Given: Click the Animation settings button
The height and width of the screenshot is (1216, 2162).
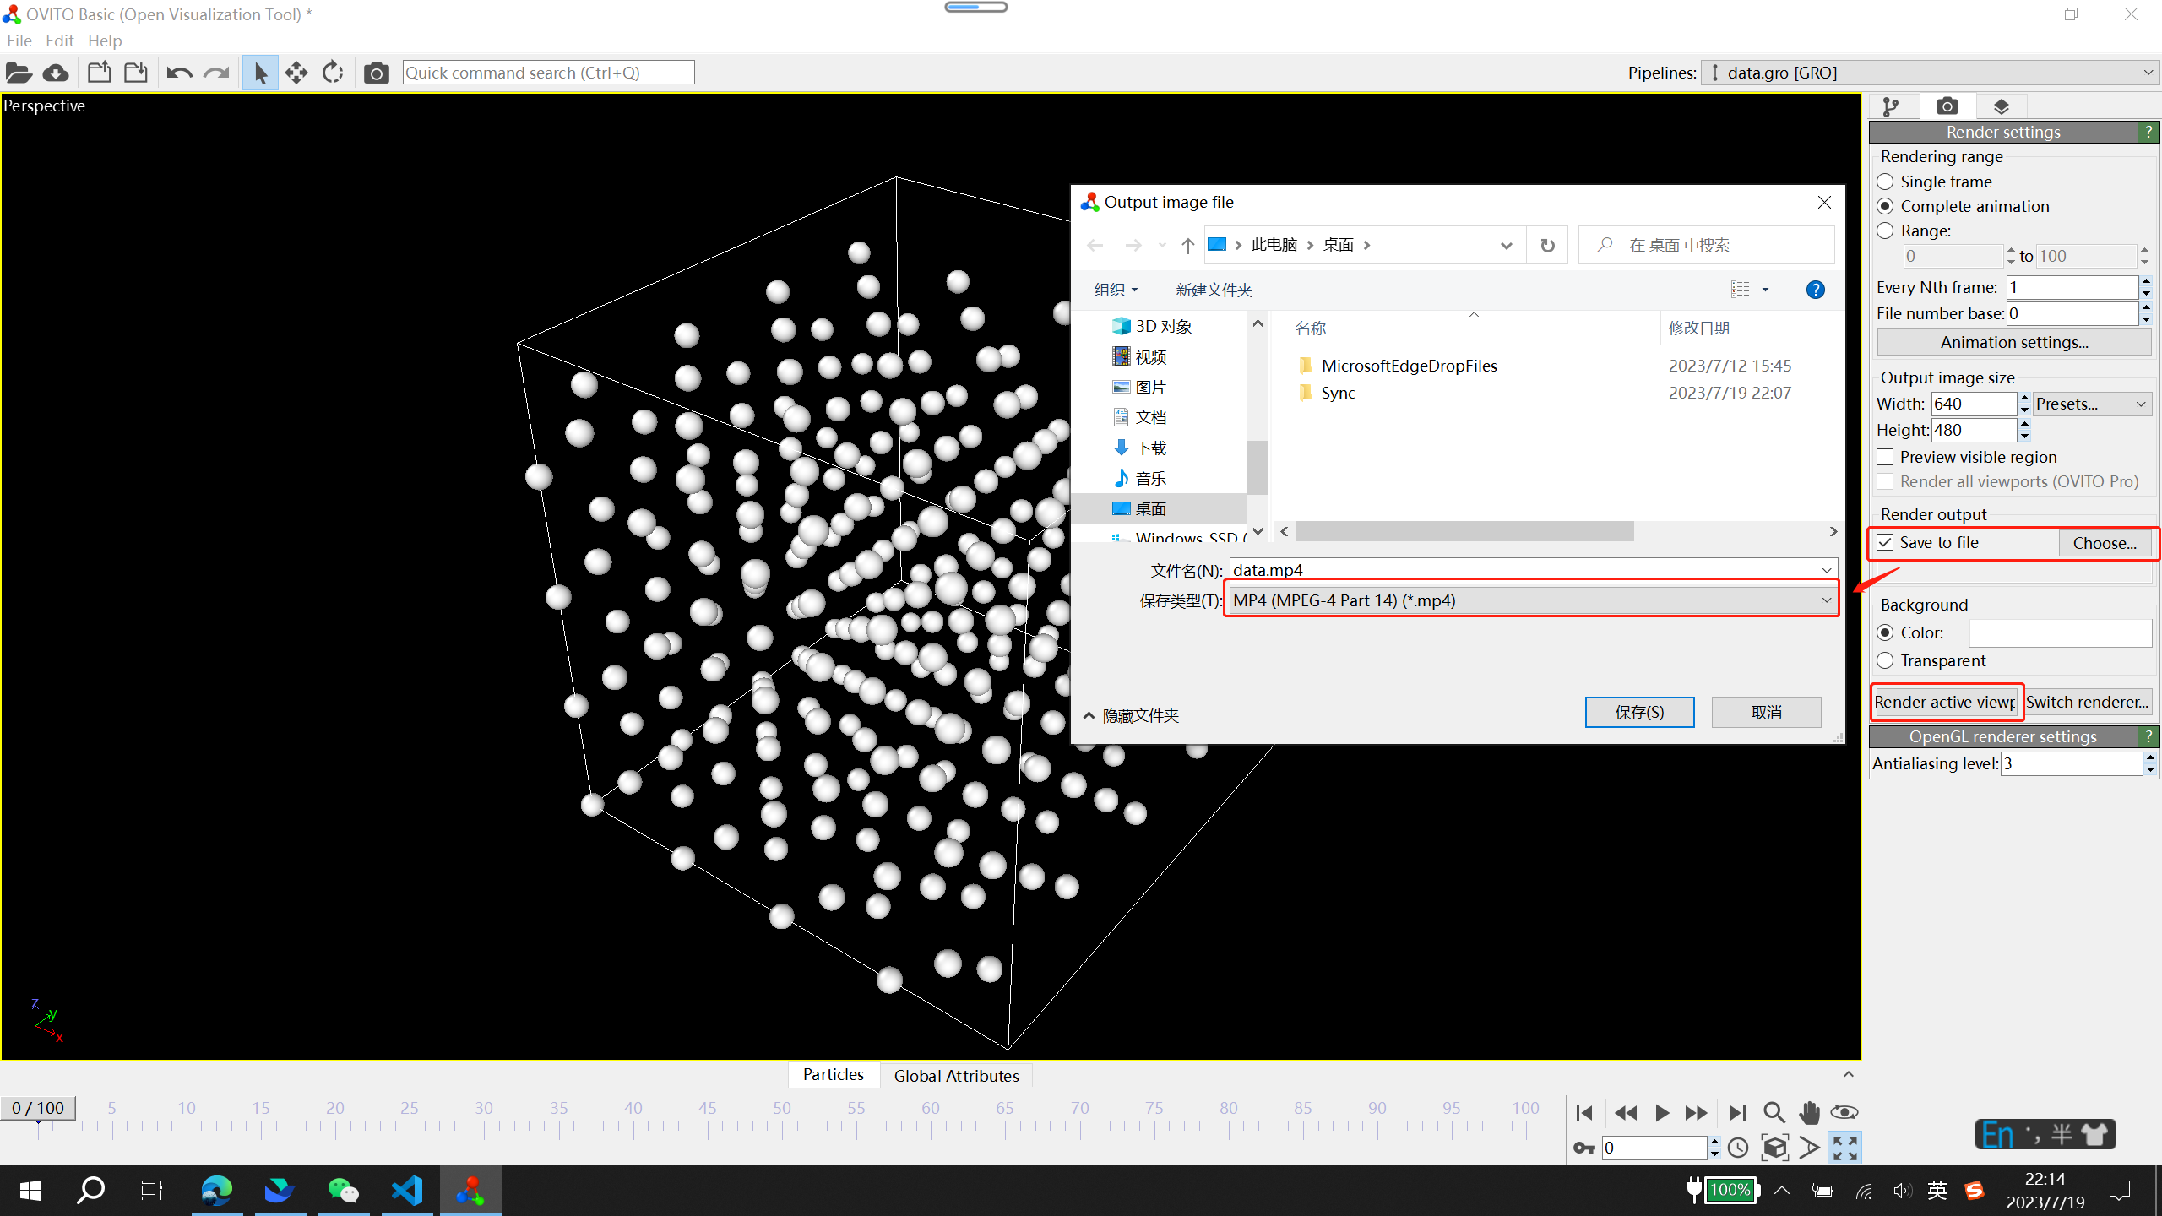Looking at the screenshot, I should tap(2013, 342).
